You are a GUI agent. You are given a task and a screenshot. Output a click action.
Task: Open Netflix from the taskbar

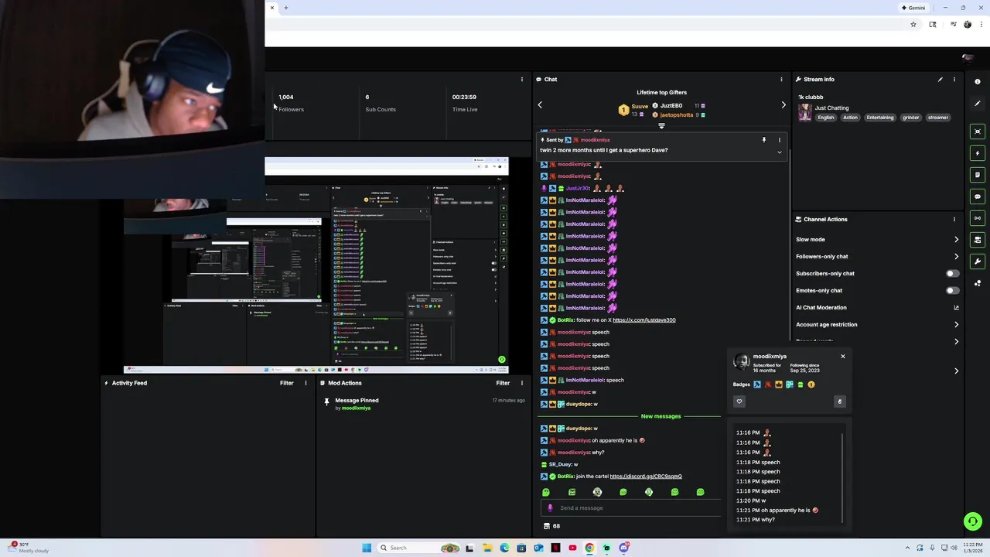(555, 548)
